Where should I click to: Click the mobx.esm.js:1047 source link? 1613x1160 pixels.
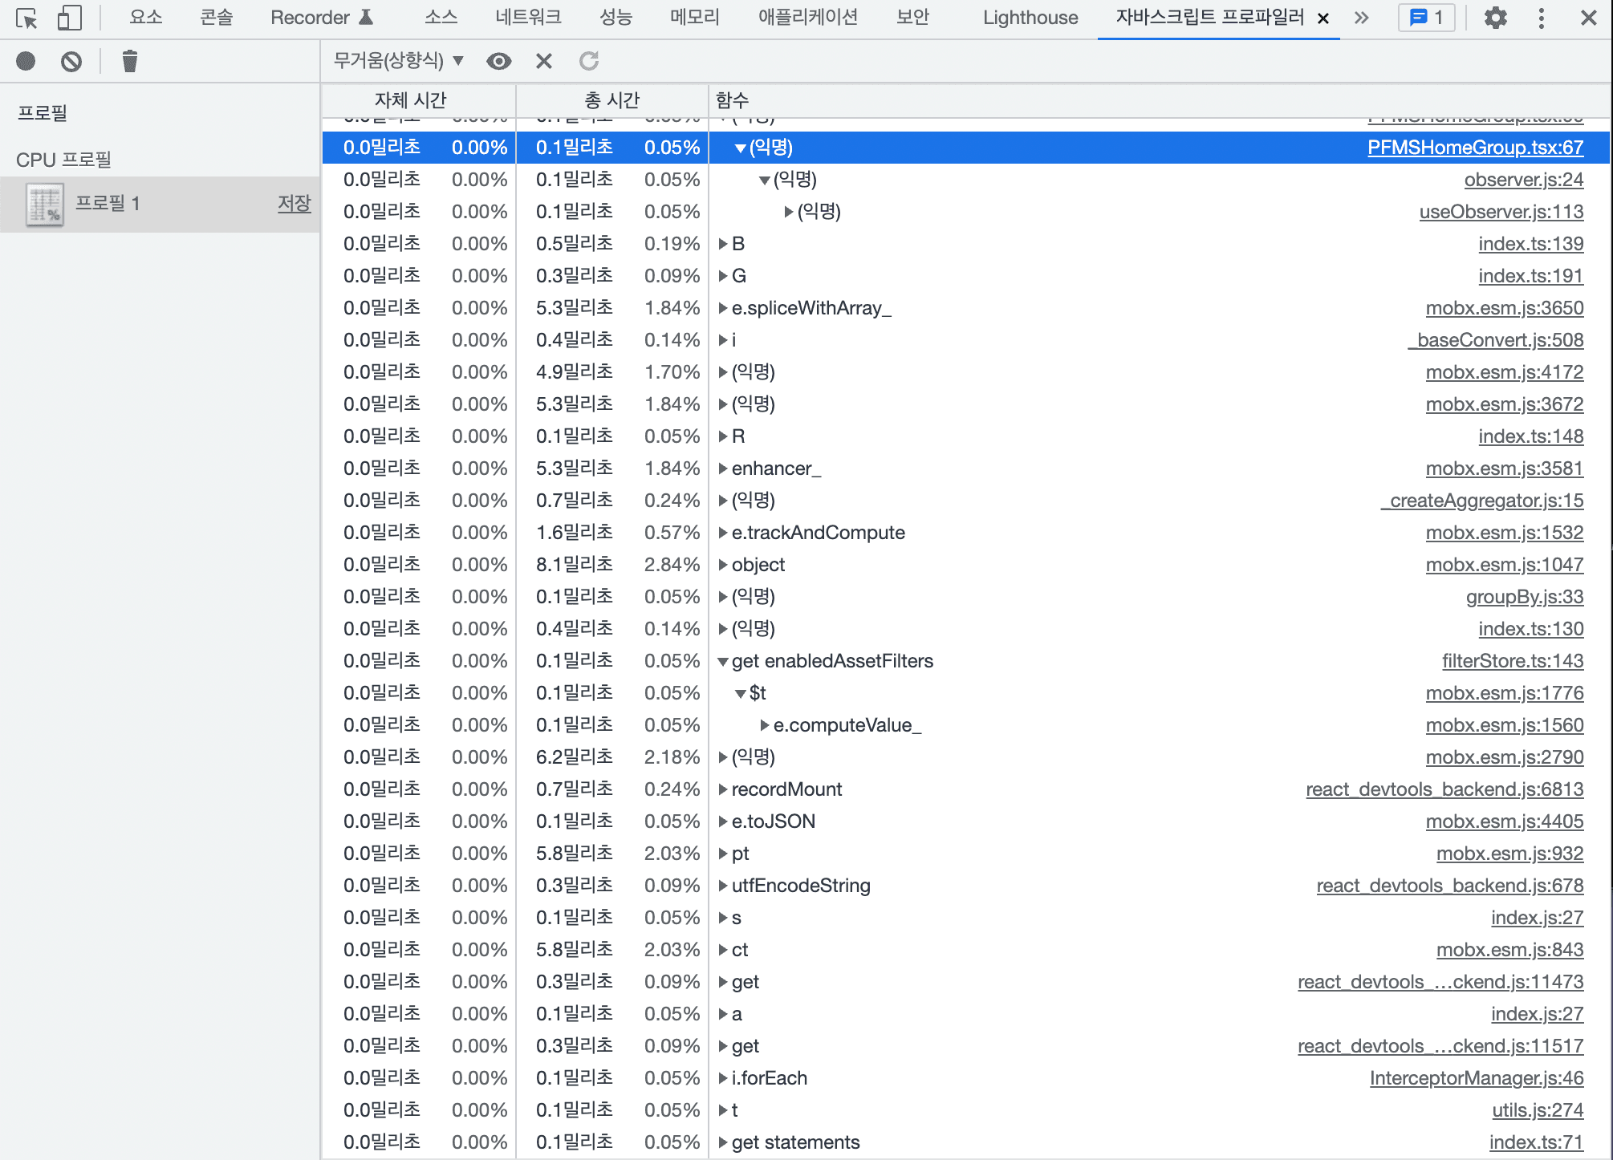tap(1497, 565)
